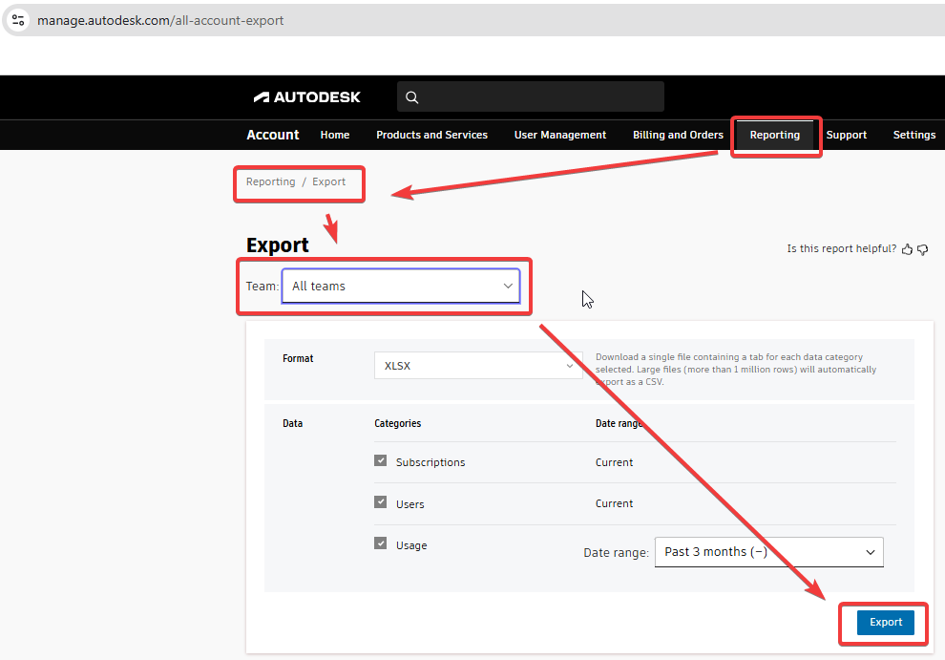Click the Account heading link
Viewport: 945px width, 660px height.
click(273, 135)
